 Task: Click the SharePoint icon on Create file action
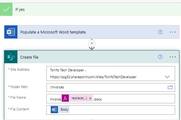[x=11, y=57]
